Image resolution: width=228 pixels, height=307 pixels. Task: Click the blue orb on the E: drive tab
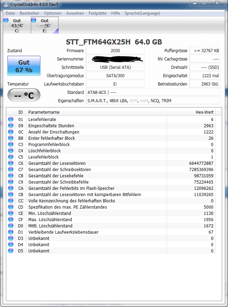click(34, 20)
